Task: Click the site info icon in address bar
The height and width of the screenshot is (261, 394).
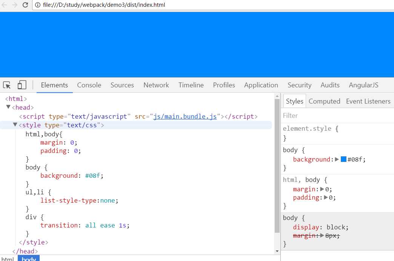Action: pyautogui.click(x=38, y=5)
